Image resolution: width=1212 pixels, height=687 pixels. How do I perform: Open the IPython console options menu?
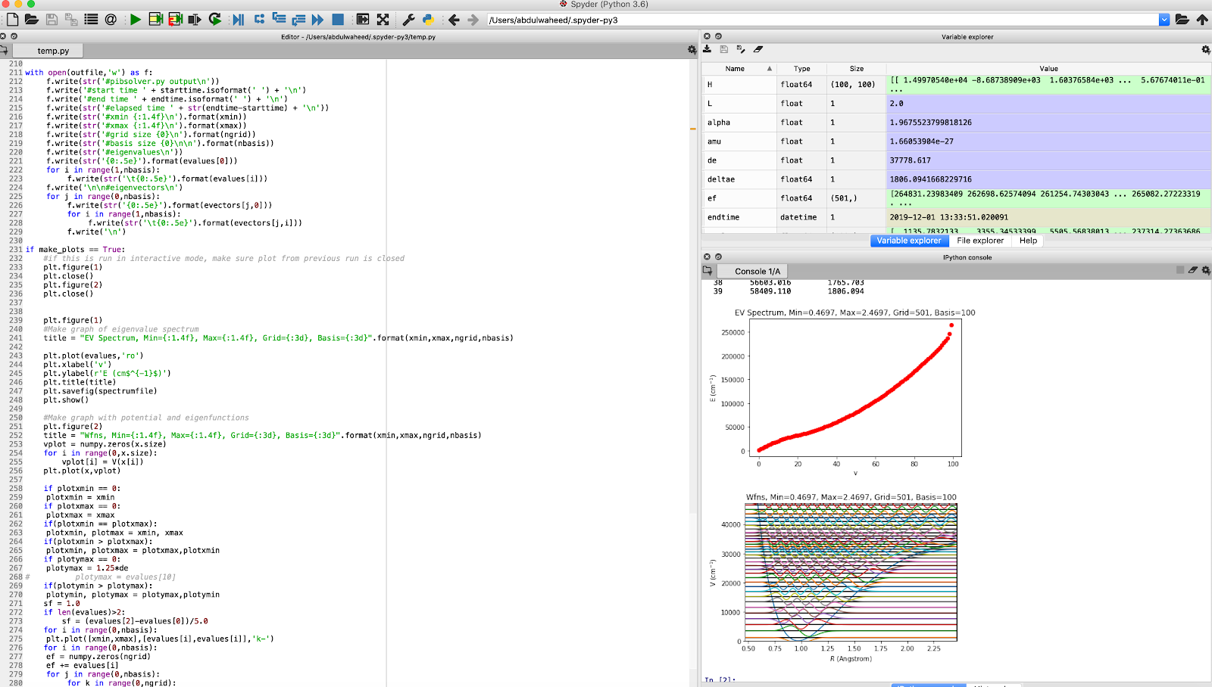1206,269
